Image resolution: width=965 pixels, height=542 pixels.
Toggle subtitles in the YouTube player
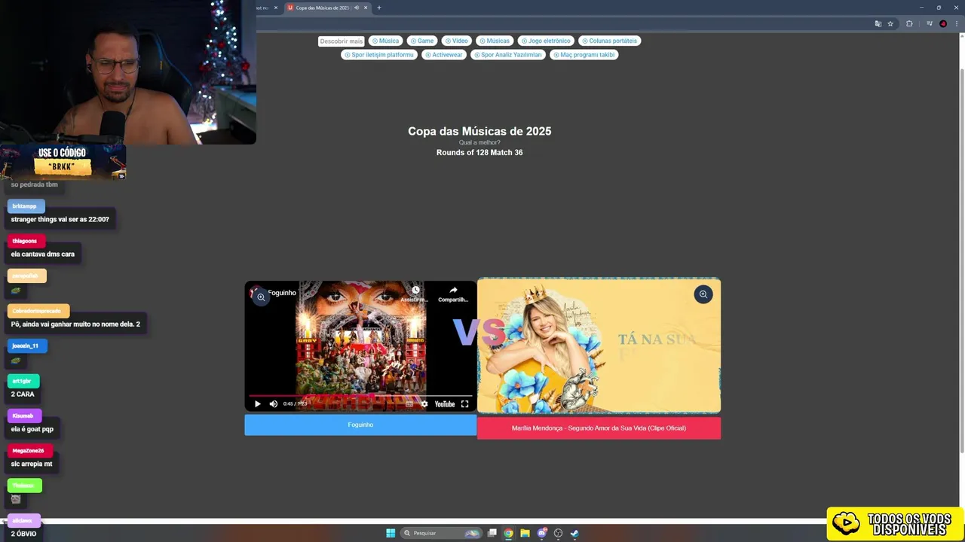coord(409,404)
